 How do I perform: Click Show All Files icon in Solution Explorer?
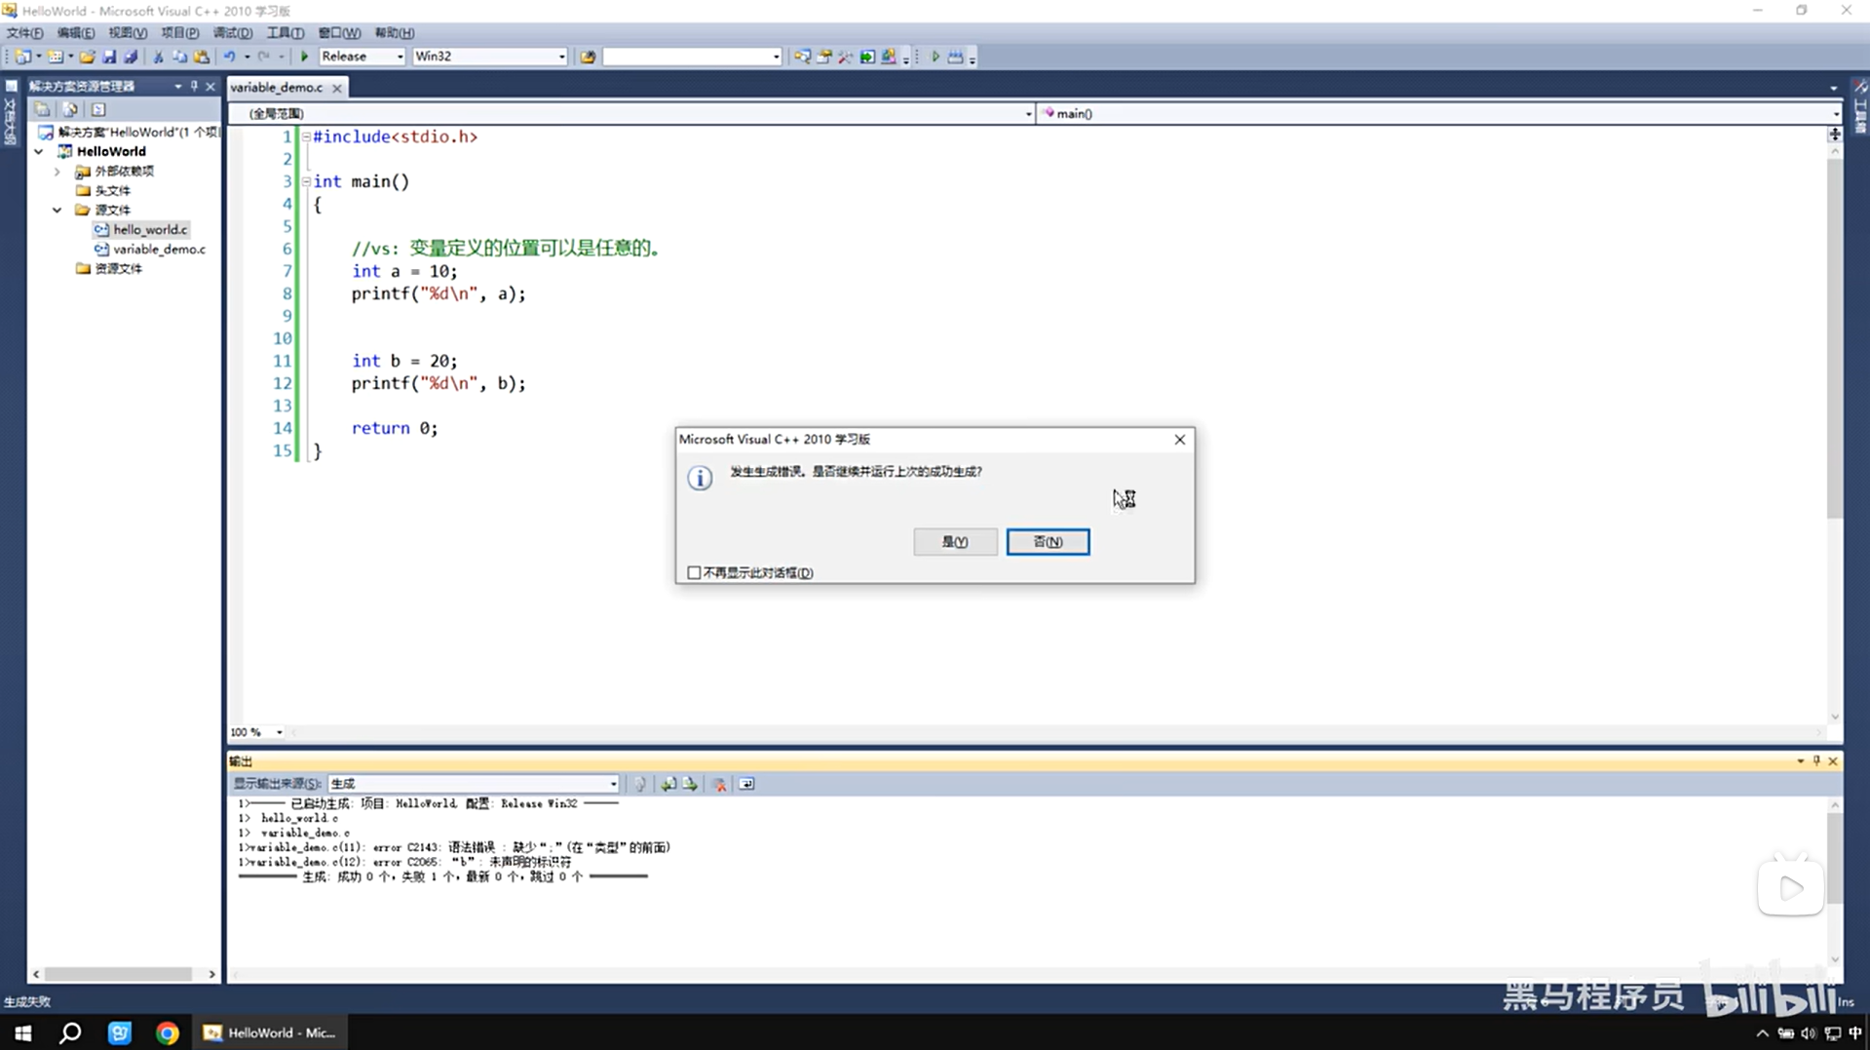(70, 109)
